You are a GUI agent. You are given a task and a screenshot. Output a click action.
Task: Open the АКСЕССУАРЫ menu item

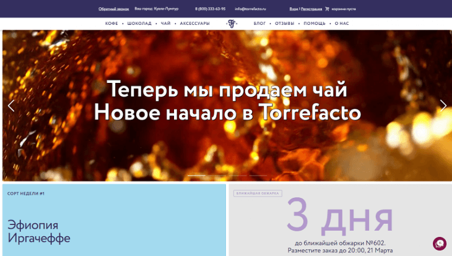195,23
